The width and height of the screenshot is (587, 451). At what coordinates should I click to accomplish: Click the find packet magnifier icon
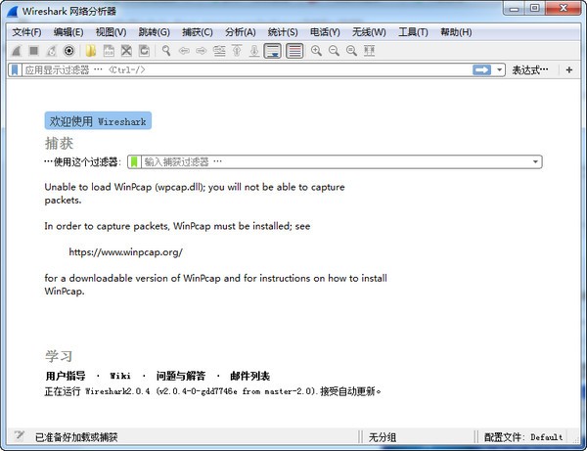click(x=166, y=50)
